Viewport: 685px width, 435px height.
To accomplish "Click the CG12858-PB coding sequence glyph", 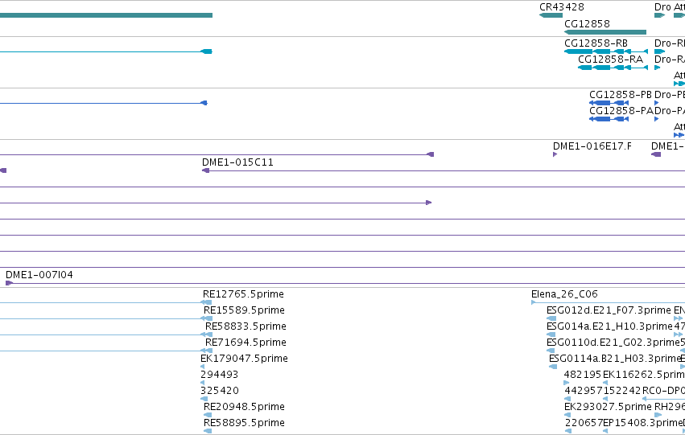I will [609, 103].
